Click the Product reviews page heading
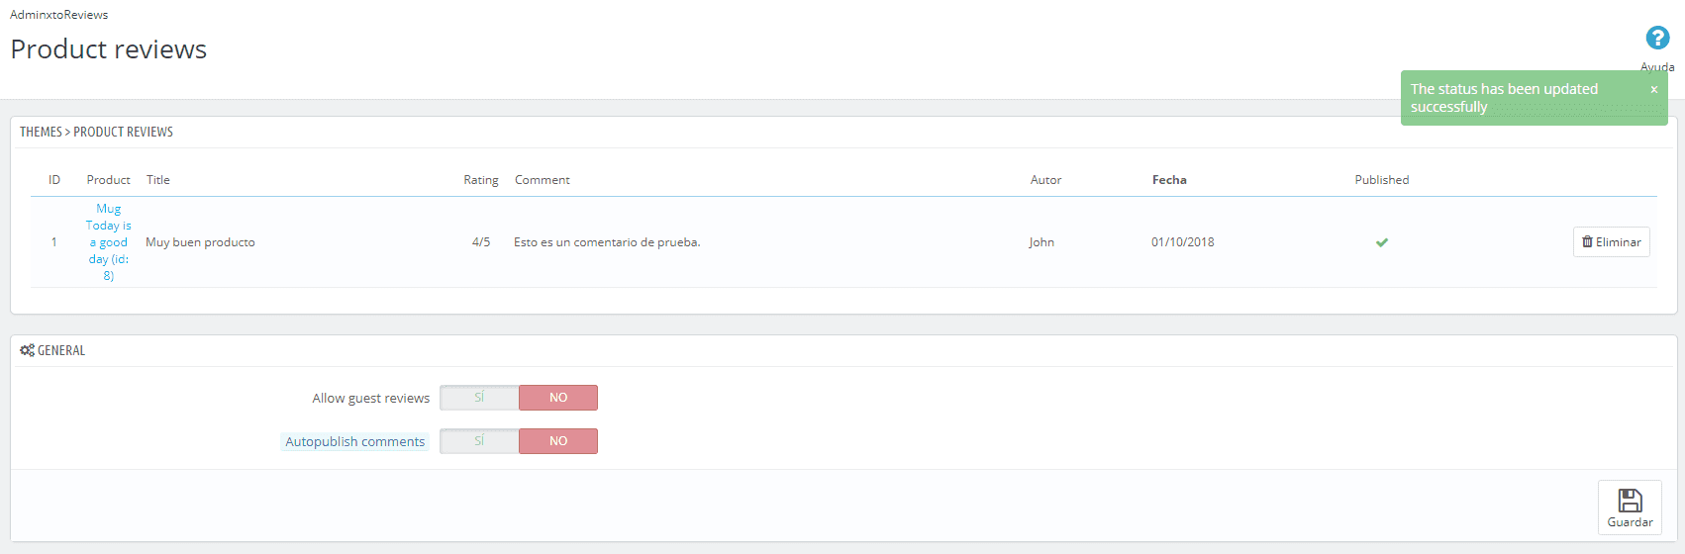This screenshot has height=554, width=1685. (x=109, y=49)
